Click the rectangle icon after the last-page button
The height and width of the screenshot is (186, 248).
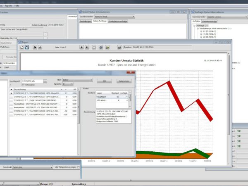[x=94, y=47]
